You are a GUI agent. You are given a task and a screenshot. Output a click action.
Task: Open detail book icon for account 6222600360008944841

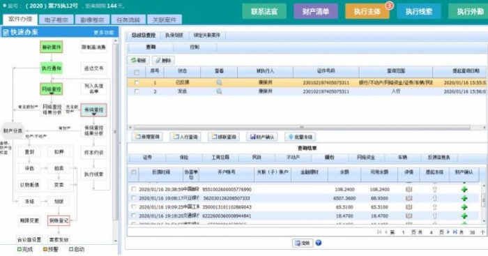[409, 216]
